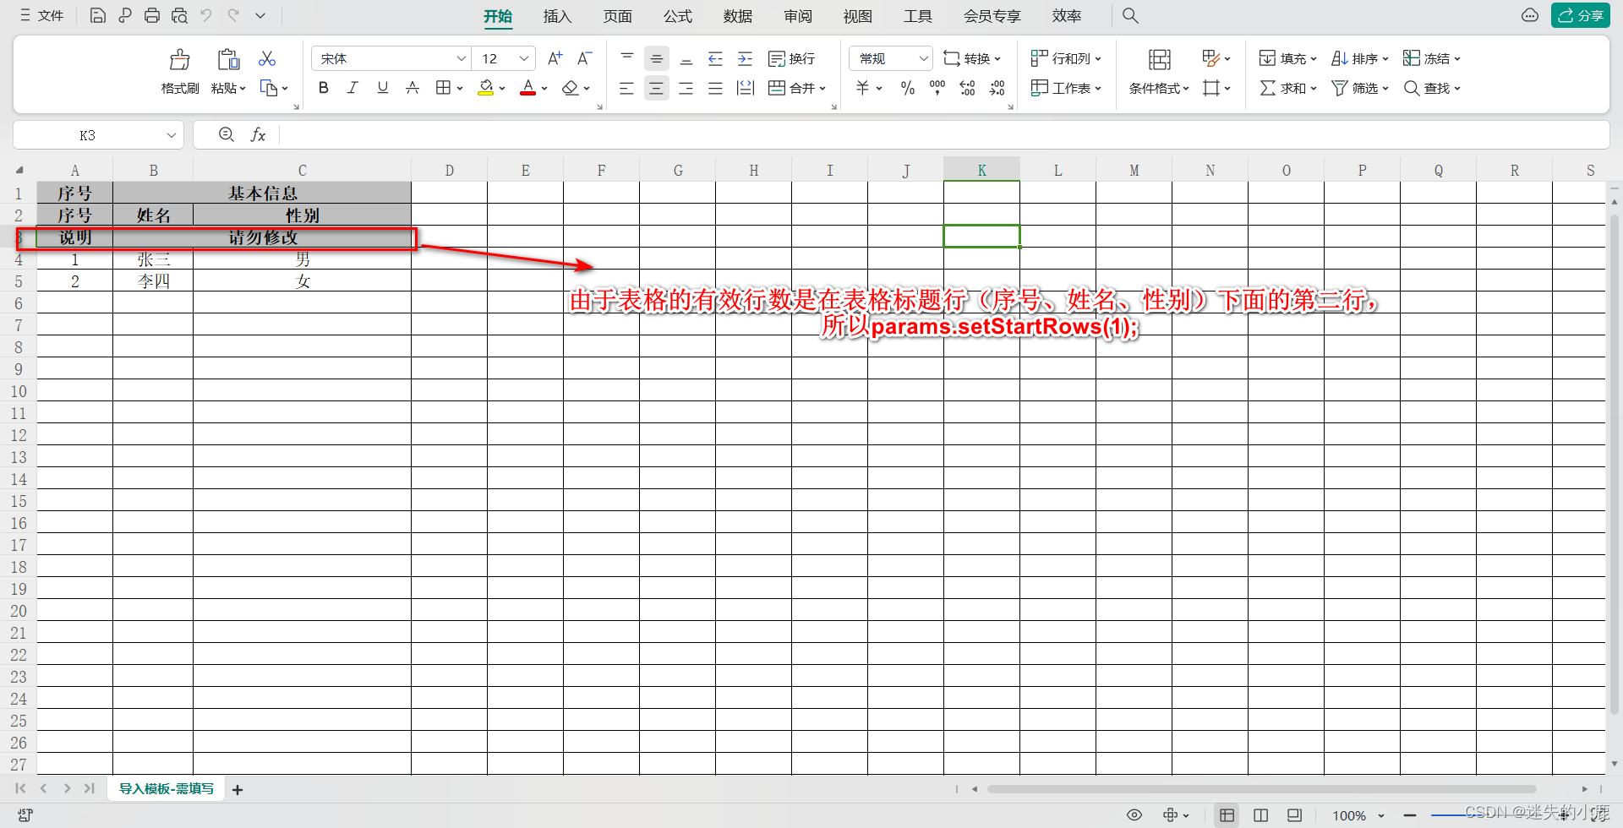Add a new sheet with the plus icon

pyautogui.click(x=238, y=789)
